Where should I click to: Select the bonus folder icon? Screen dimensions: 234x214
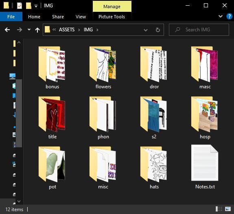(52, 64)
